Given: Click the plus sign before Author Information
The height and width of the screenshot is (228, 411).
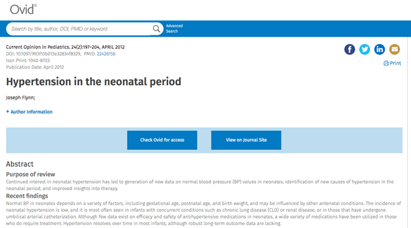Looking at the screenshot, I should [7, 112].
